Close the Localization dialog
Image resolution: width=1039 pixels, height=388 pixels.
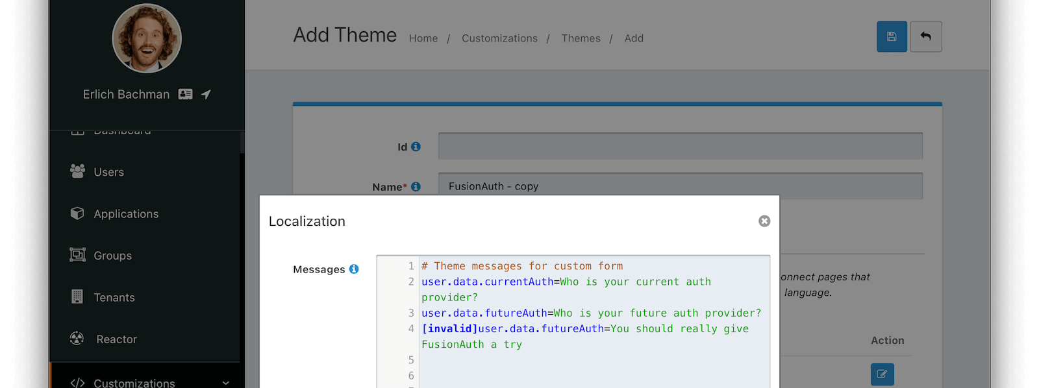pyautogui.click(x=764, y=221)
